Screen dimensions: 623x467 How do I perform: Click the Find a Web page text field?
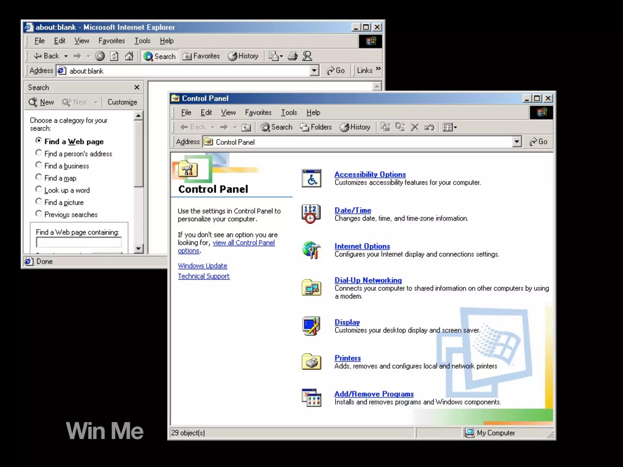click(79, 242)
